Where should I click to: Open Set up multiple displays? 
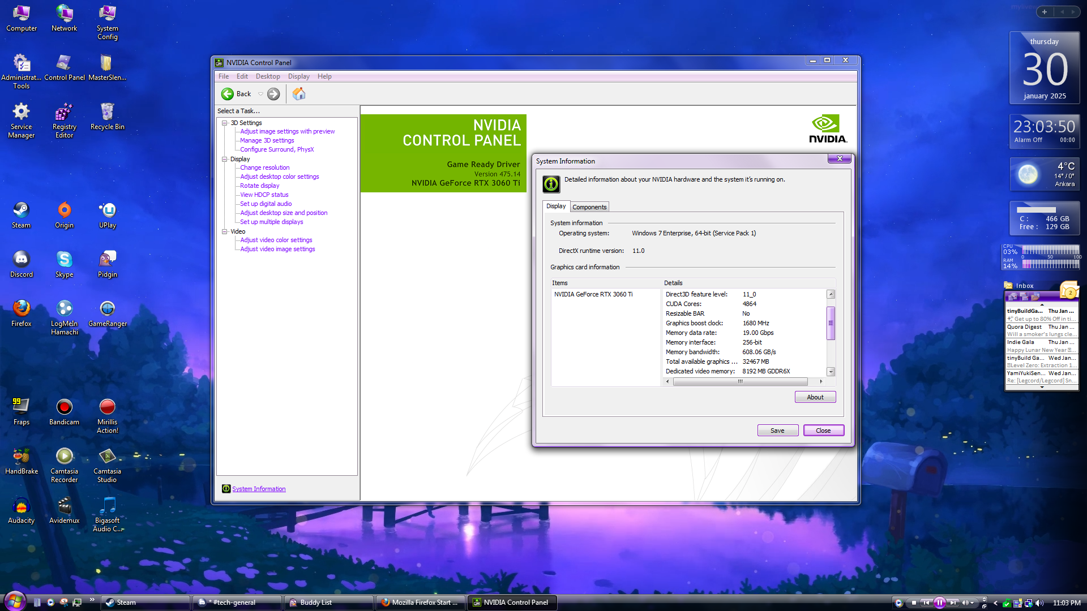point(271,222)
